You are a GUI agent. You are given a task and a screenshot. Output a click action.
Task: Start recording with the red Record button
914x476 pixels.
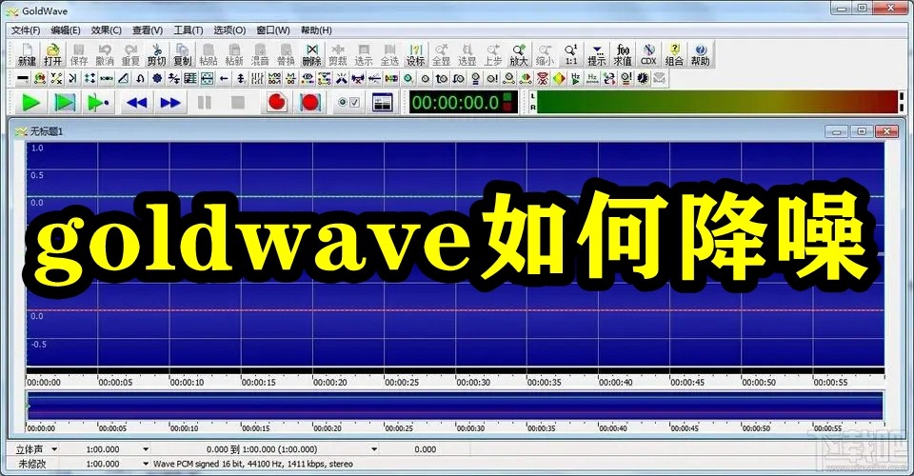tap(277, 103)
